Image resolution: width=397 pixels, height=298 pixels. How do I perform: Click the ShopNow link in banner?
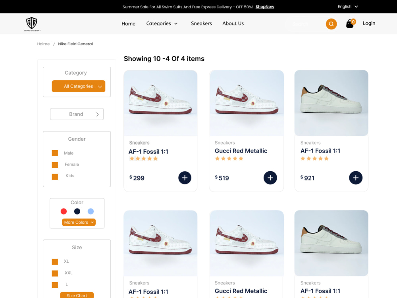[x=265, y=7]
